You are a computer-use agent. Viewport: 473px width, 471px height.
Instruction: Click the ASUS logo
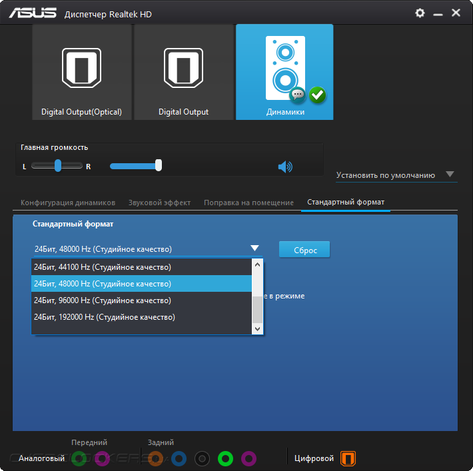33,13
